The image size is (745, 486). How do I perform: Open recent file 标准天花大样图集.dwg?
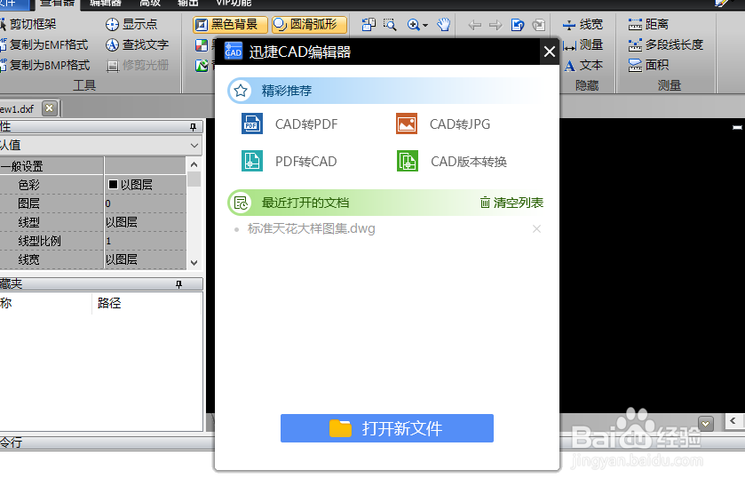311,228
